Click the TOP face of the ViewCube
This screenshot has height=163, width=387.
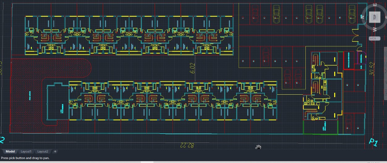[374, 17]
